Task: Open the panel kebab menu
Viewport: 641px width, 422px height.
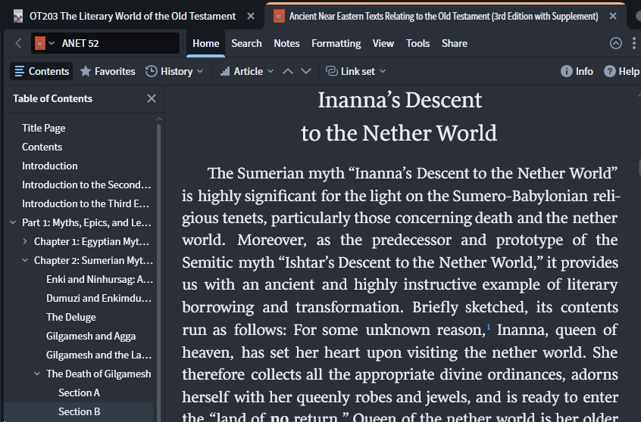Action: tap(633, 43)
